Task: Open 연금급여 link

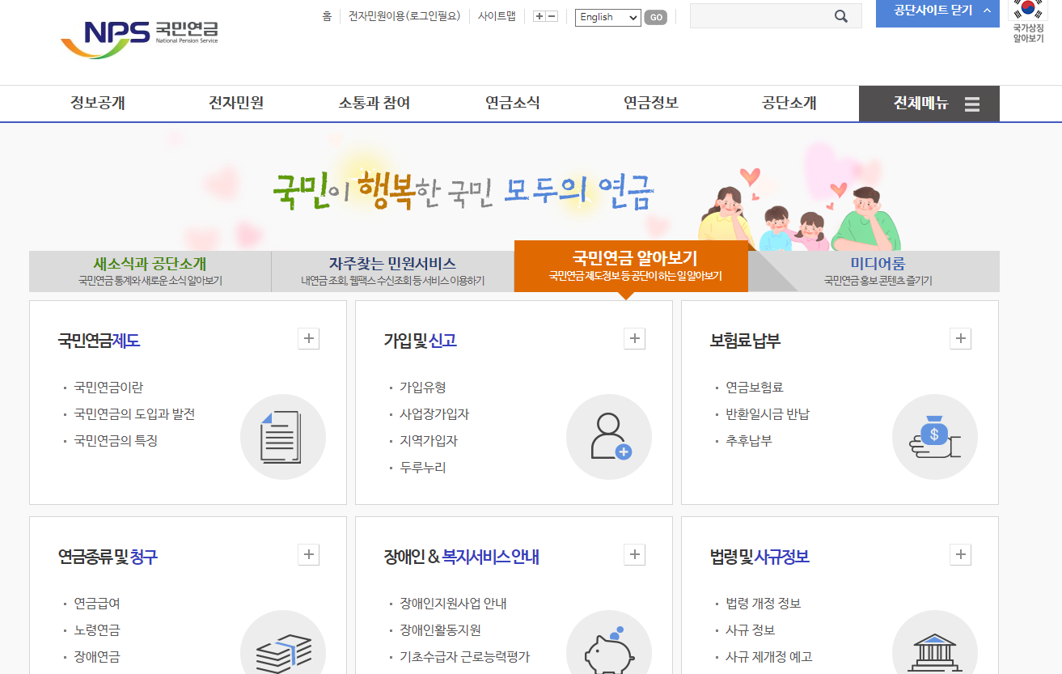Action: [97, 604]
